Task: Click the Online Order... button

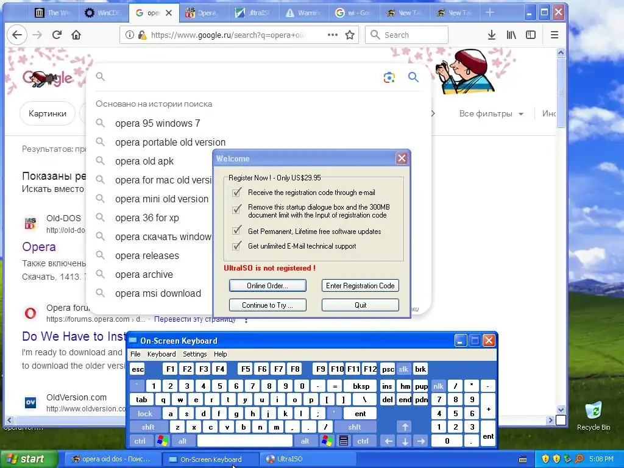Action: point(268,285)
